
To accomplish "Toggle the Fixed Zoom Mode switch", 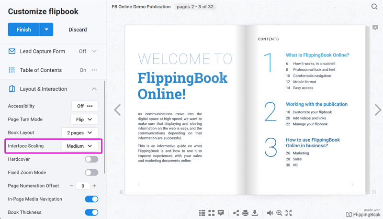I will click(x=91, y=173).
